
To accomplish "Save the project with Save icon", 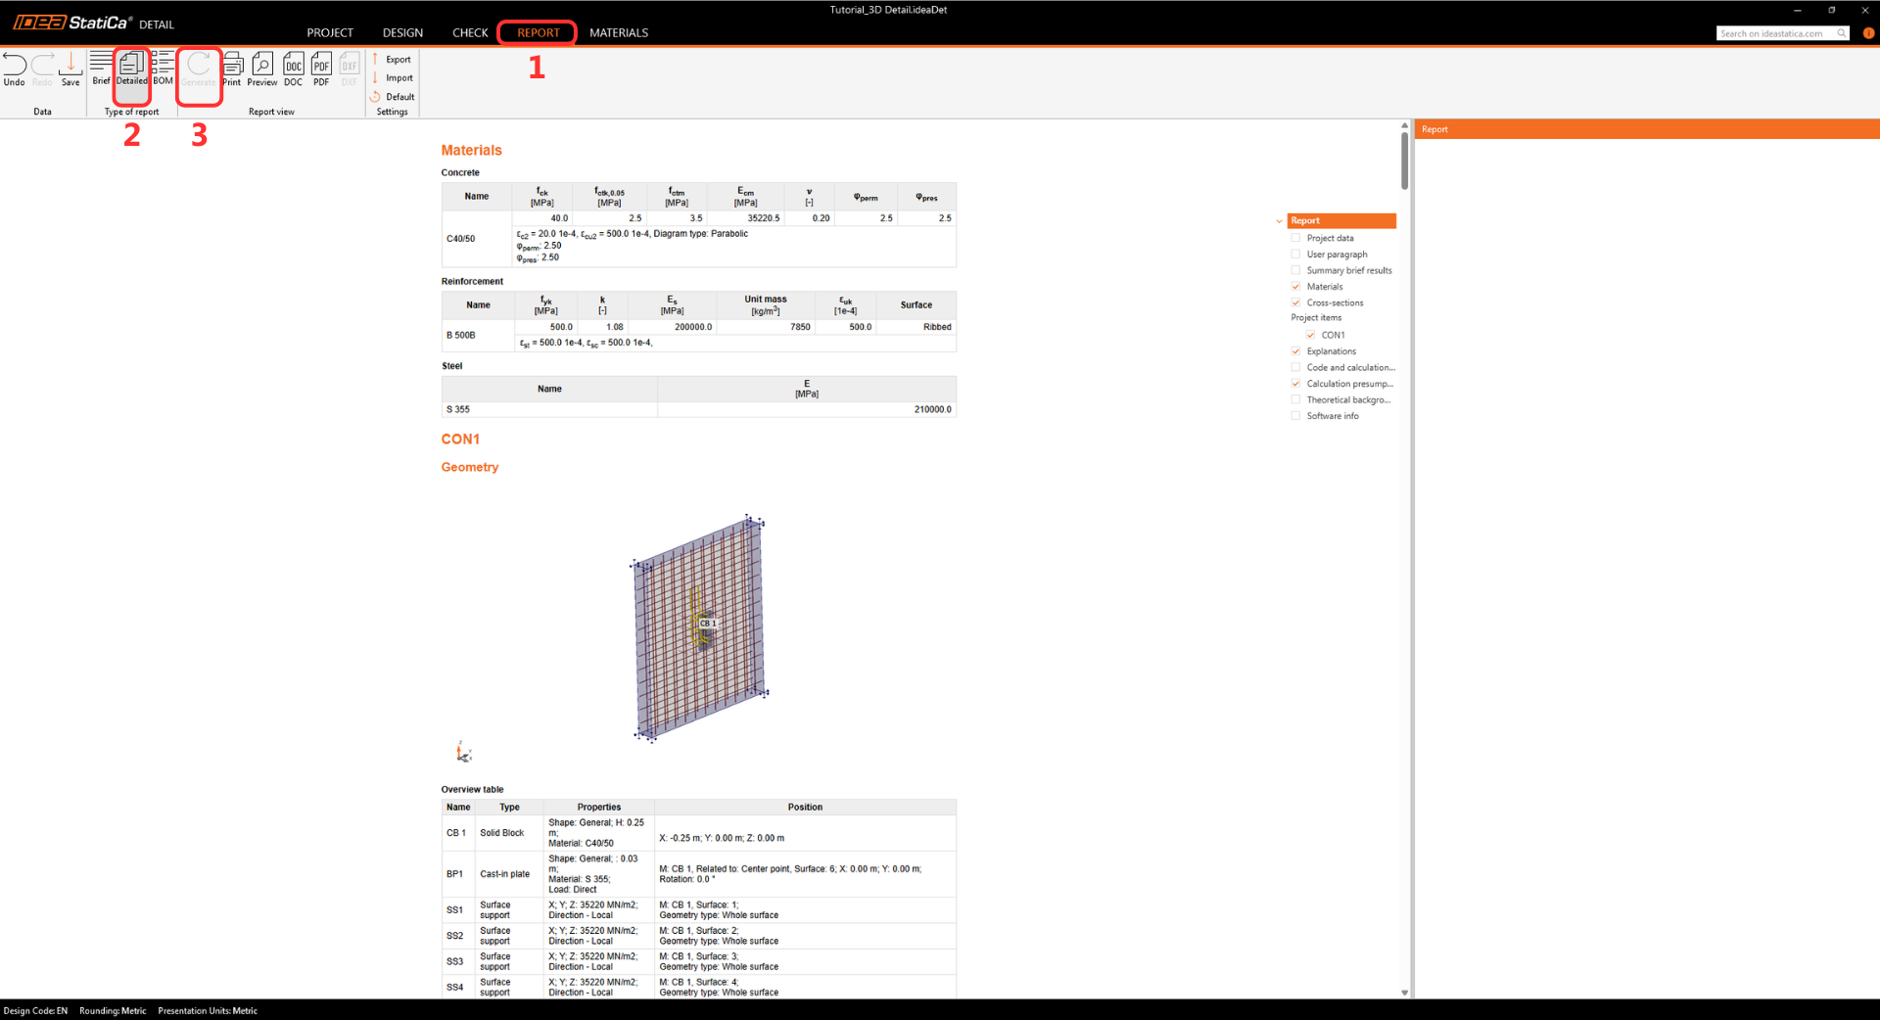I will (x=70, y=69).
